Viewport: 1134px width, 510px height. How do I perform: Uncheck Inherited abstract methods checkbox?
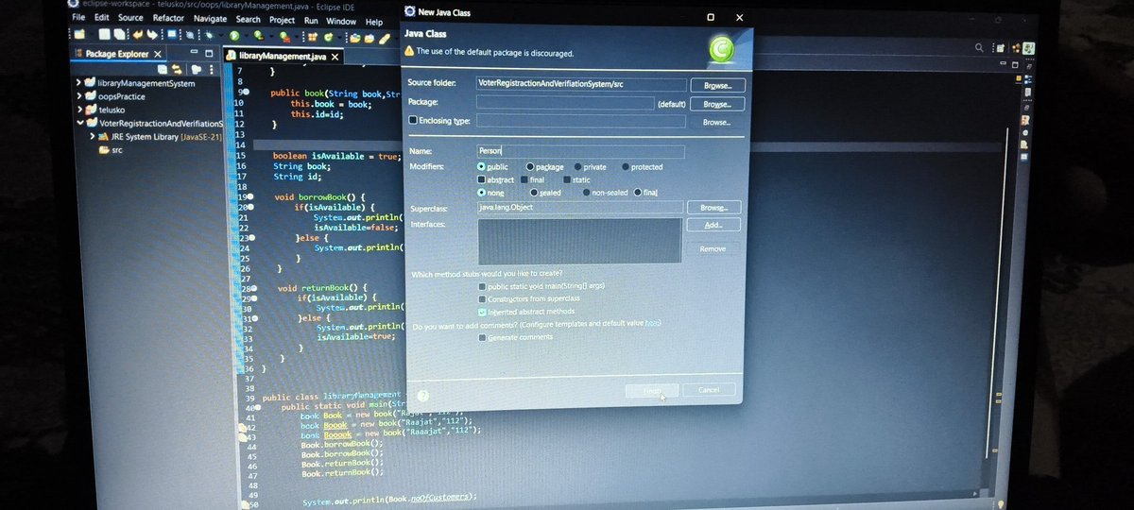coord(483,311)
